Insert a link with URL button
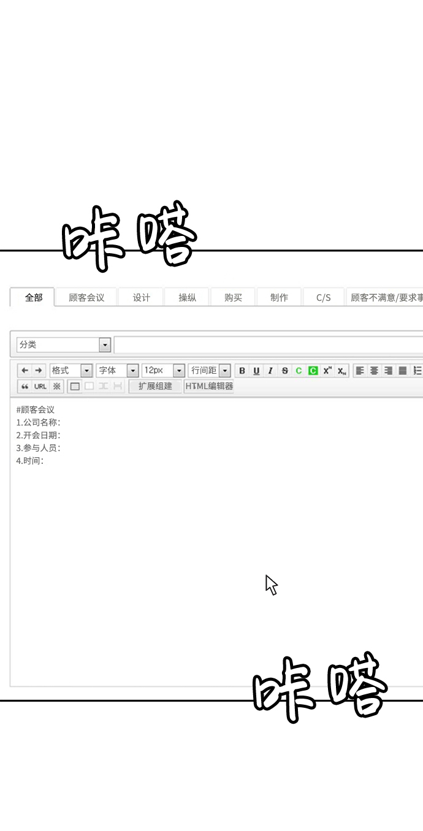The height and width of the screenshot is (831, 423). [x=40, y=387]
